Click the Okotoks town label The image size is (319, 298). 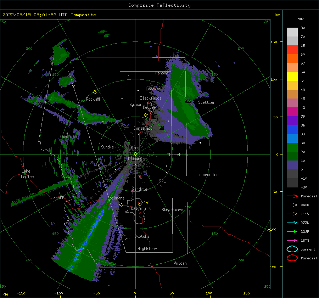coord(142,236)
